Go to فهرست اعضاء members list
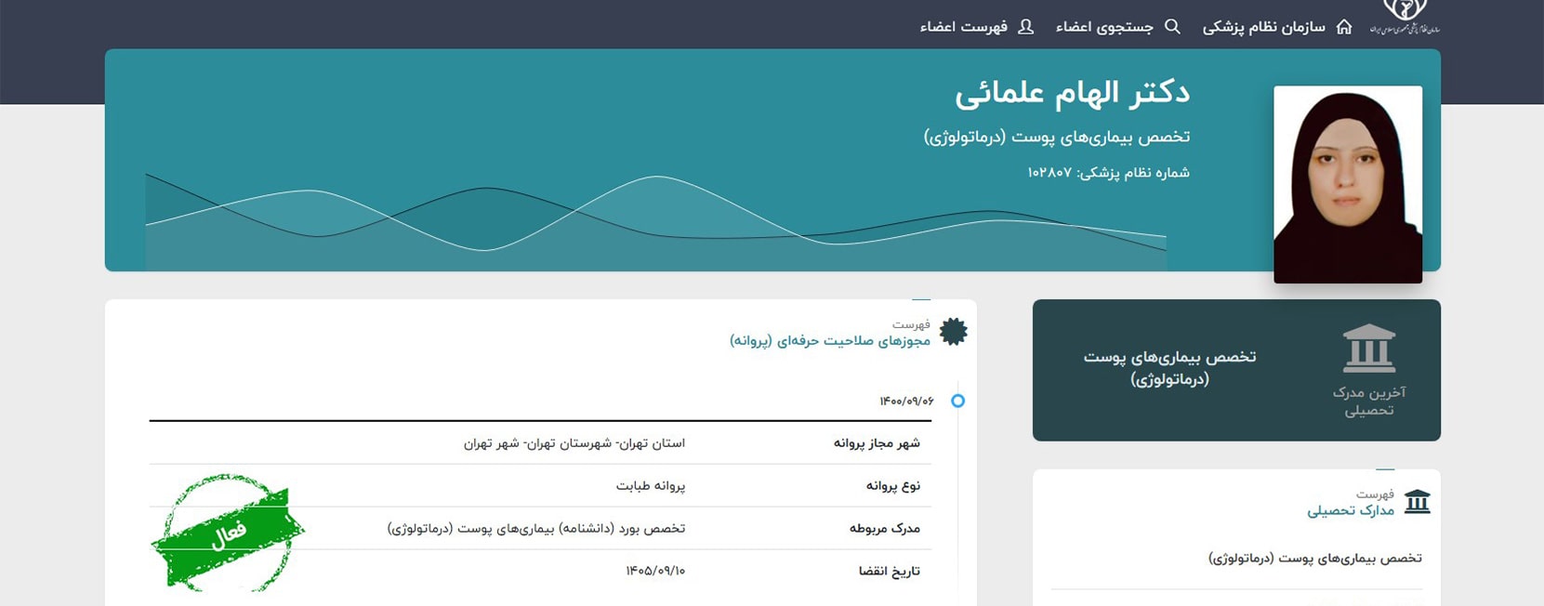 pyautogui.click(x=963, y=27)
